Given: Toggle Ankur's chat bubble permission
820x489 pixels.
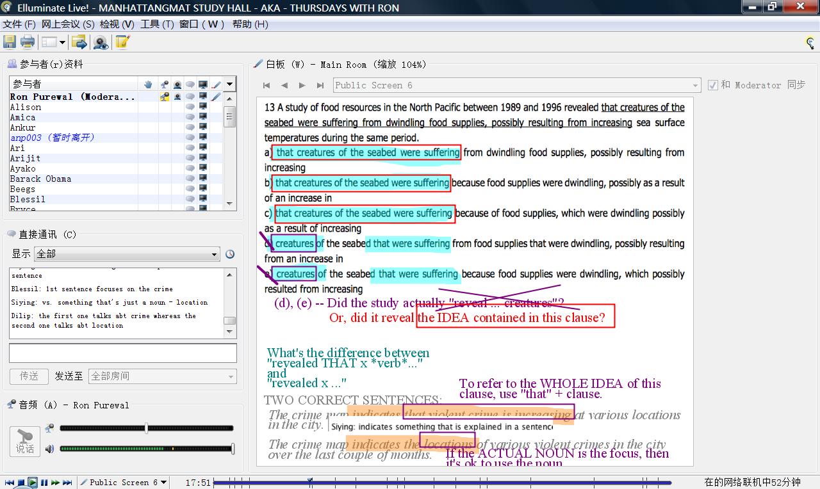Looking at the screenshot, I should [x=190, y=127].
